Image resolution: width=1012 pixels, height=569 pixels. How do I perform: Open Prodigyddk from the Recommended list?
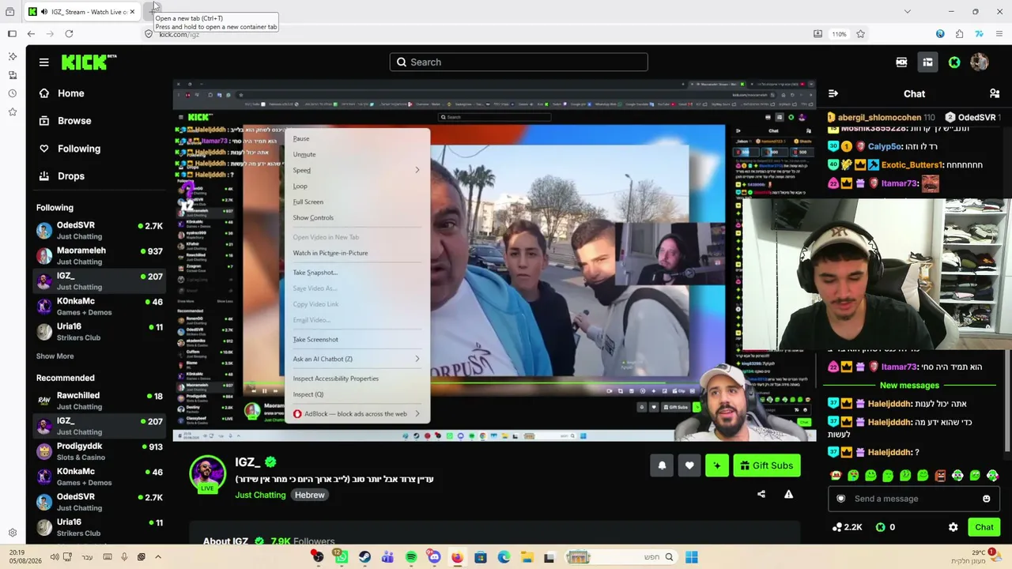[x=100, y=451]
